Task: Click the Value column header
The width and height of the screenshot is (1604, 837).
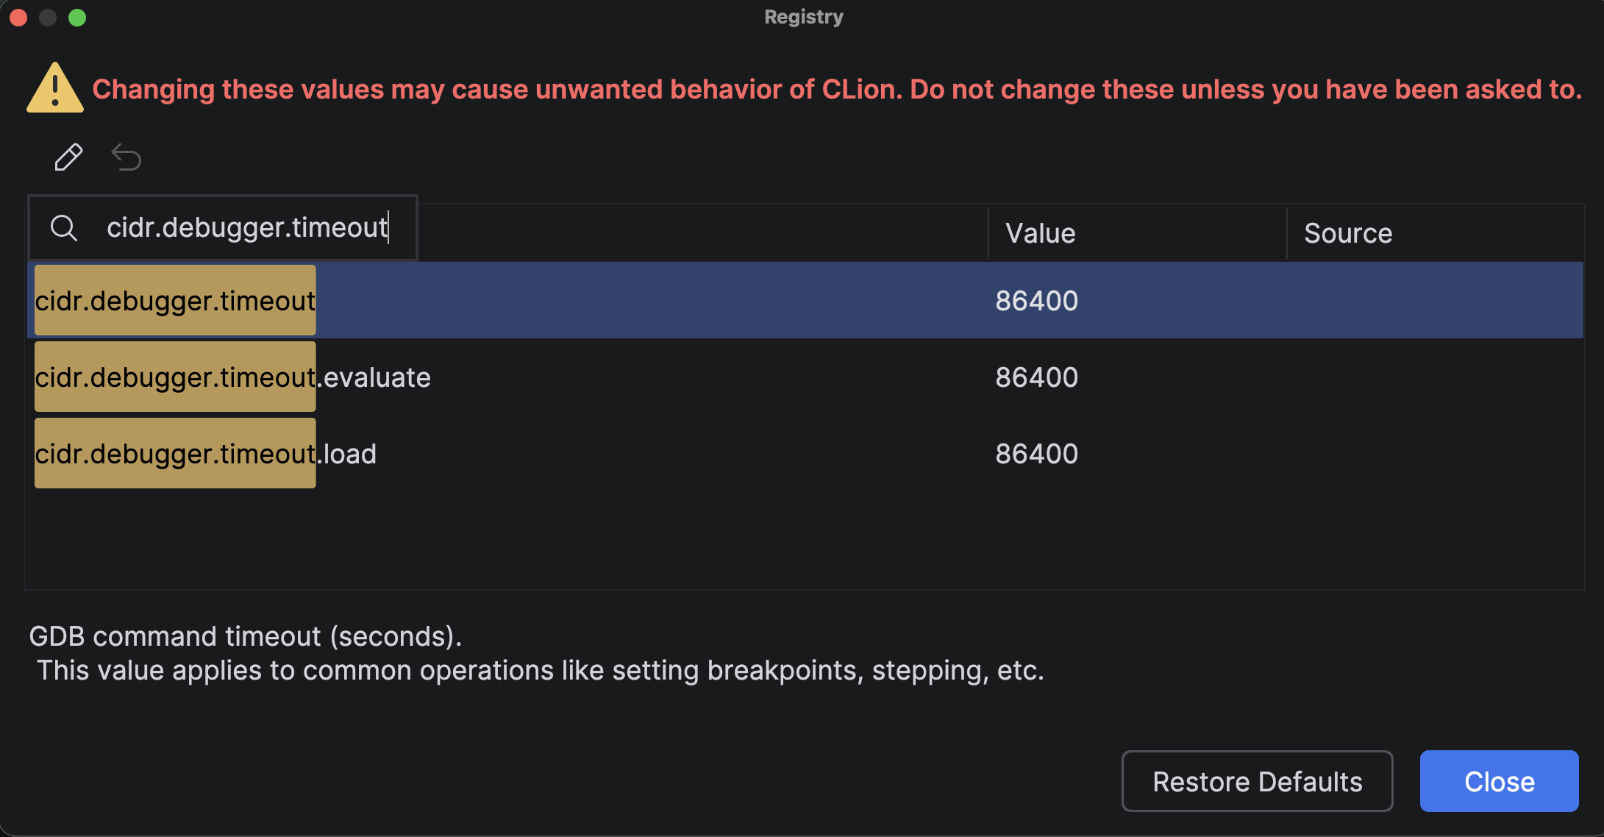Action: point(1038,233)
